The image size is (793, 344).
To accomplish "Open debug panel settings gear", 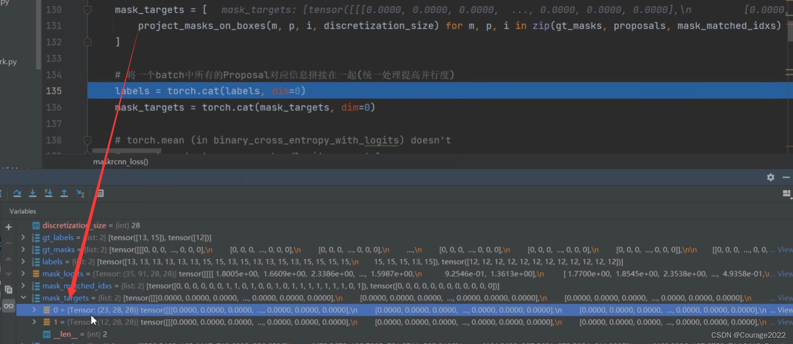I will (771, 177).
